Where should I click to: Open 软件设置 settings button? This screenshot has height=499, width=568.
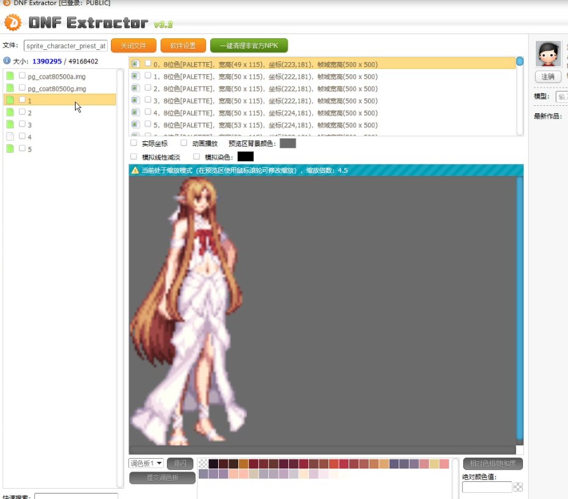pyautogui.click(x=183, y=46)
